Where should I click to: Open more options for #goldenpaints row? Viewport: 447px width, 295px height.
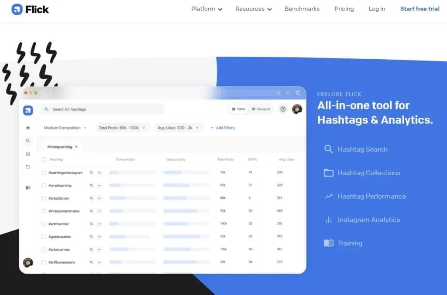pyautogui.click(x=99, y=237)
